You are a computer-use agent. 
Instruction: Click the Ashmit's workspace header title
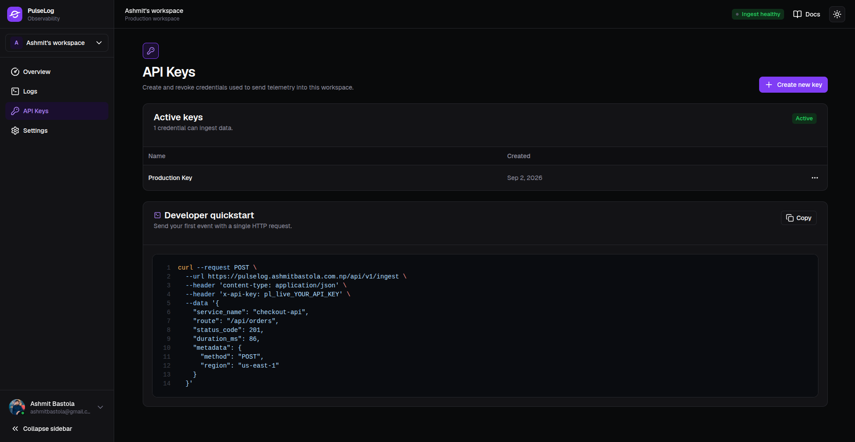click(154, 11)
